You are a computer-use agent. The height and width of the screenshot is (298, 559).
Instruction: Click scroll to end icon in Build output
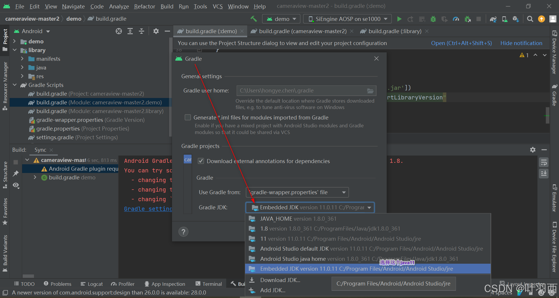[x=544, y=174]
